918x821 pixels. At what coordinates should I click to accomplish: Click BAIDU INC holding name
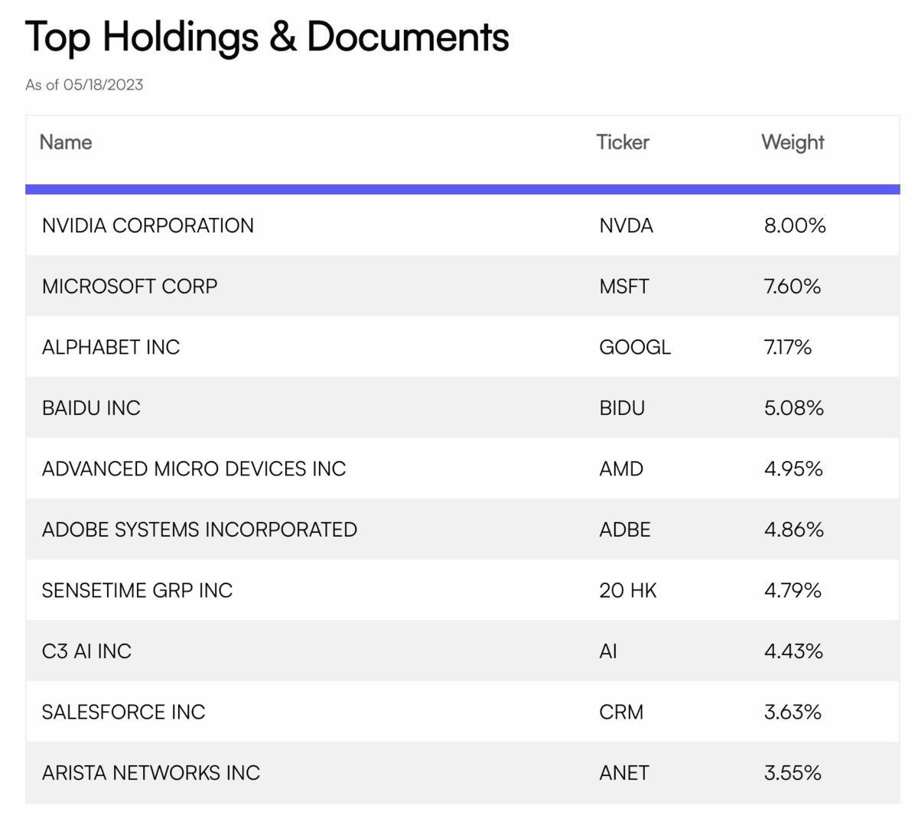pyautogui.click(x=91, y=408)
